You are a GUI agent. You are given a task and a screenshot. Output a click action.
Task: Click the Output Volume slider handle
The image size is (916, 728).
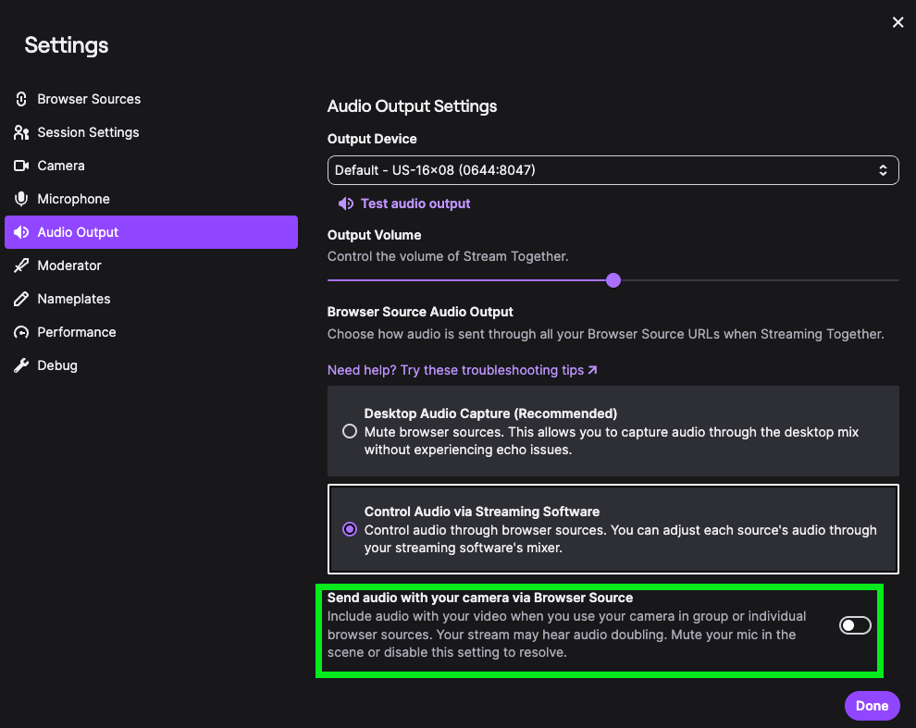pos(613,280)
